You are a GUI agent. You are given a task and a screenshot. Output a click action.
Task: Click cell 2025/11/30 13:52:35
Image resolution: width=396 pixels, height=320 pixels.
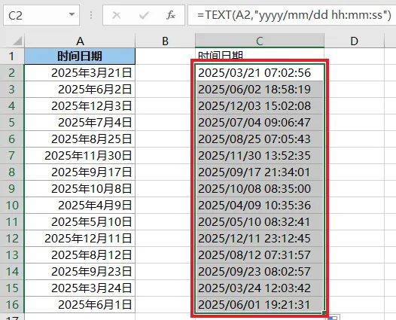(260, 156)
